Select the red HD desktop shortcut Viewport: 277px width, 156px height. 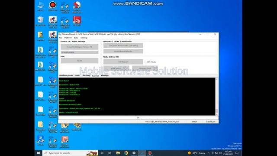77,21
